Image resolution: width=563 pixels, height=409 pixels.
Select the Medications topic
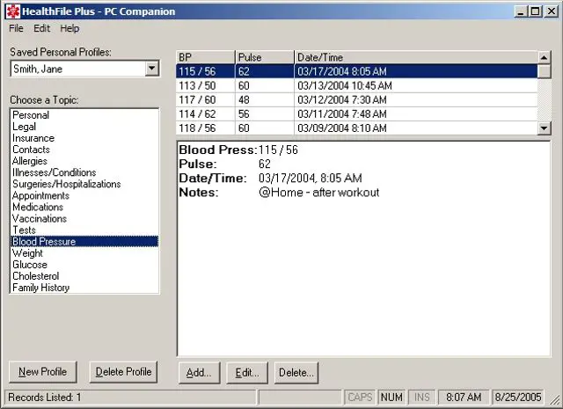point(38,208)
